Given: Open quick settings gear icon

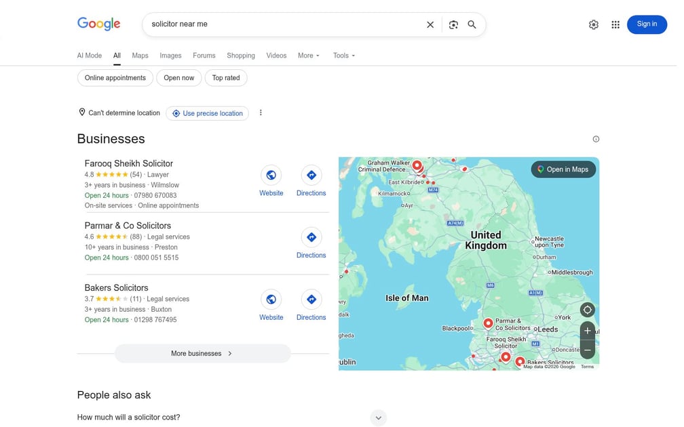Looking at the screenshot, I should pos(594,24).
